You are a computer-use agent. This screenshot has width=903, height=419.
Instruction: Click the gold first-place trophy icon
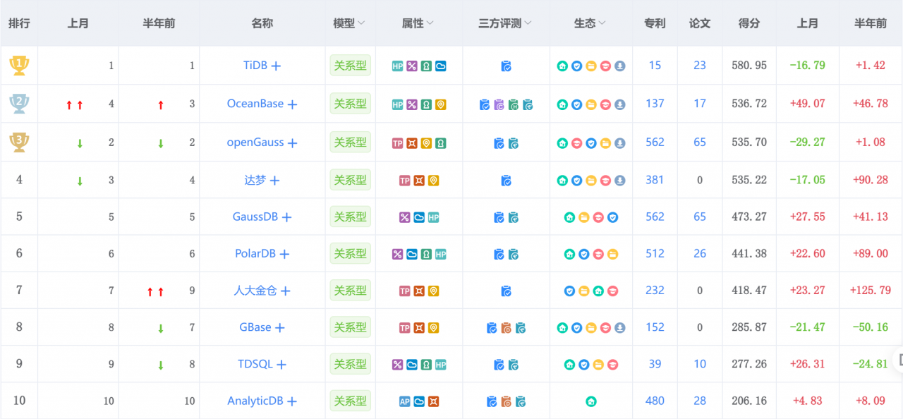(x=18, y=66)
